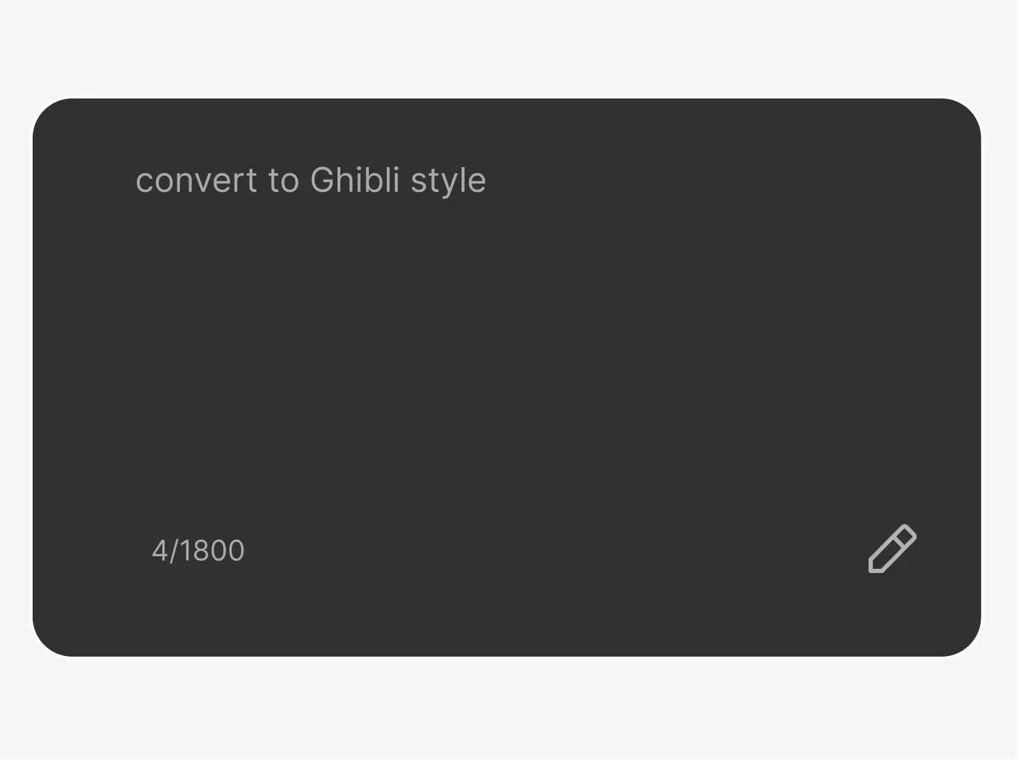Click the word 'convert' in the prompt
This screenshot has width=1021, height=765.
click(x=196, y=181)
